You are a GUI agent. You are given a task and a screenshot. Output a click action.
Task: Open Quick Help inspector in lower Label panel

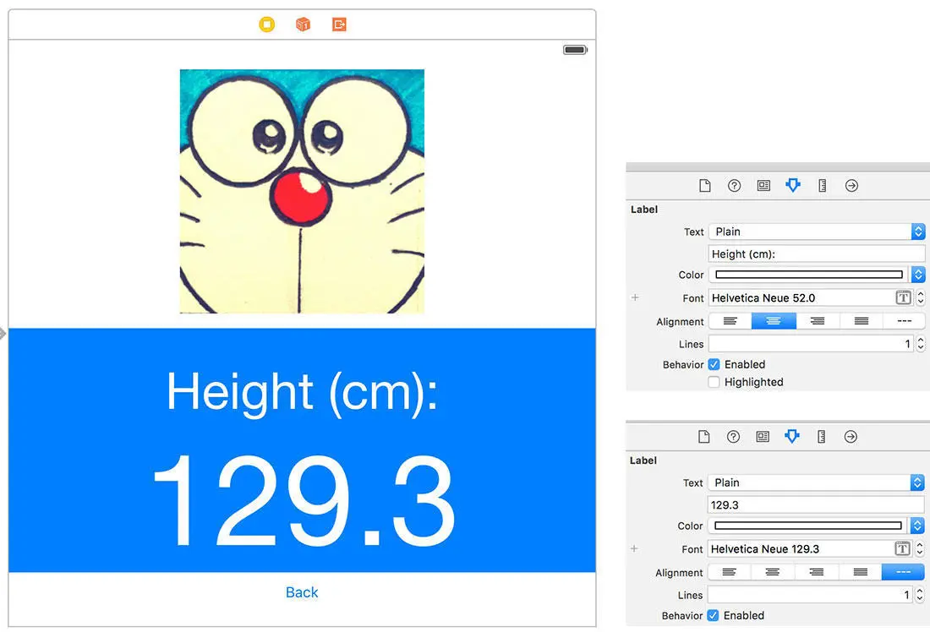733,437
